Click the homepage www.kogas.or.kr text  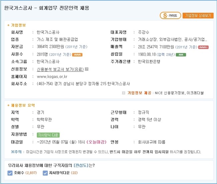pos(52,76)
